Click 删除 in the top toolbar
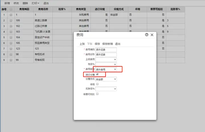 point(25,3)
